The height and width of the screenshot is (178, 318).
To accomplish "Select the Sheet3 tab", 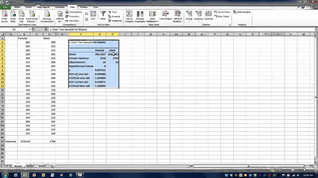I will [42, 166].
